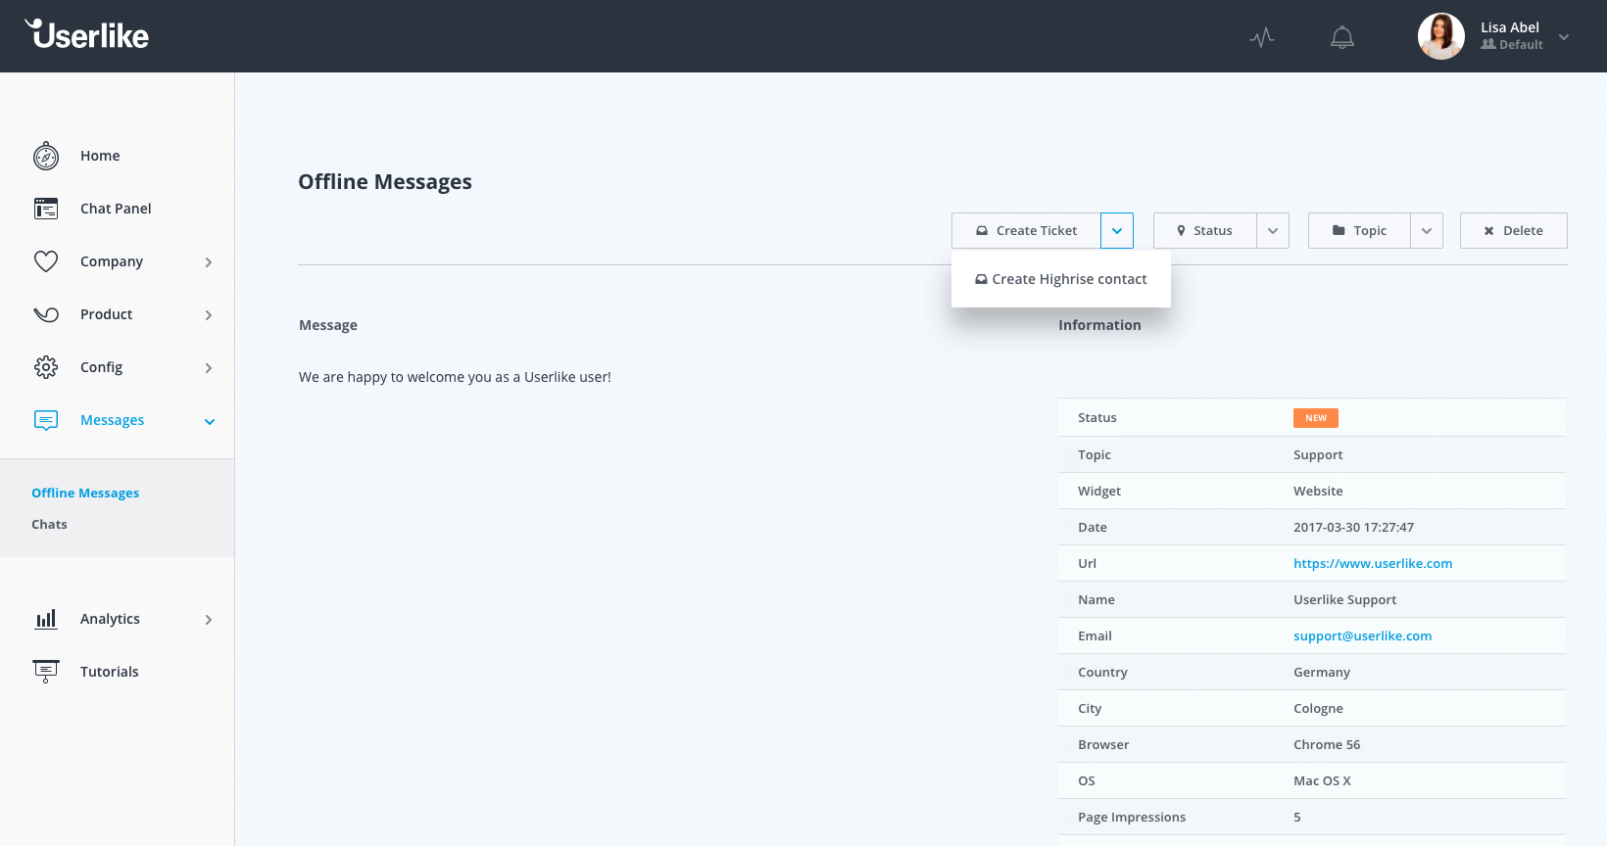This screenshot has height=846, width=1607.
Task: Click the 'Support' topic value
Action: point(1318,454)
